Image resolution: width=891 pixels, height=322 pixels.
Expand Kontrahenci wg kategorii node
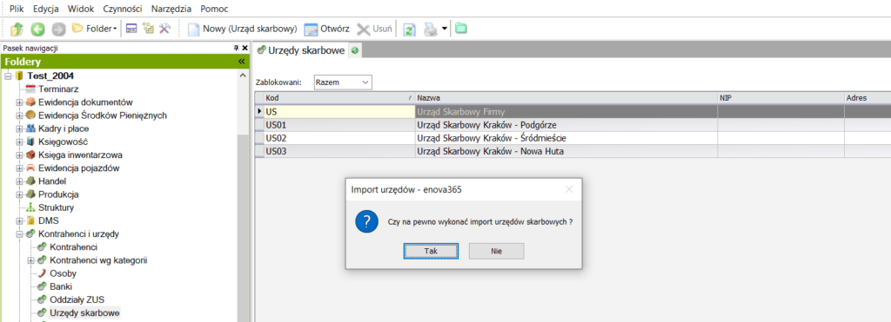coord(30,260)
